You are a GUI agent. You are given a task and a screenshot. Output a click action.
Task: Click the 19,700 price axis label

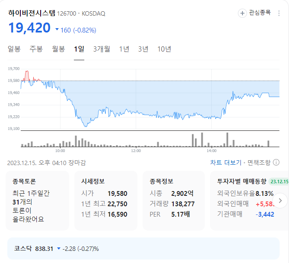pos(14,69)
